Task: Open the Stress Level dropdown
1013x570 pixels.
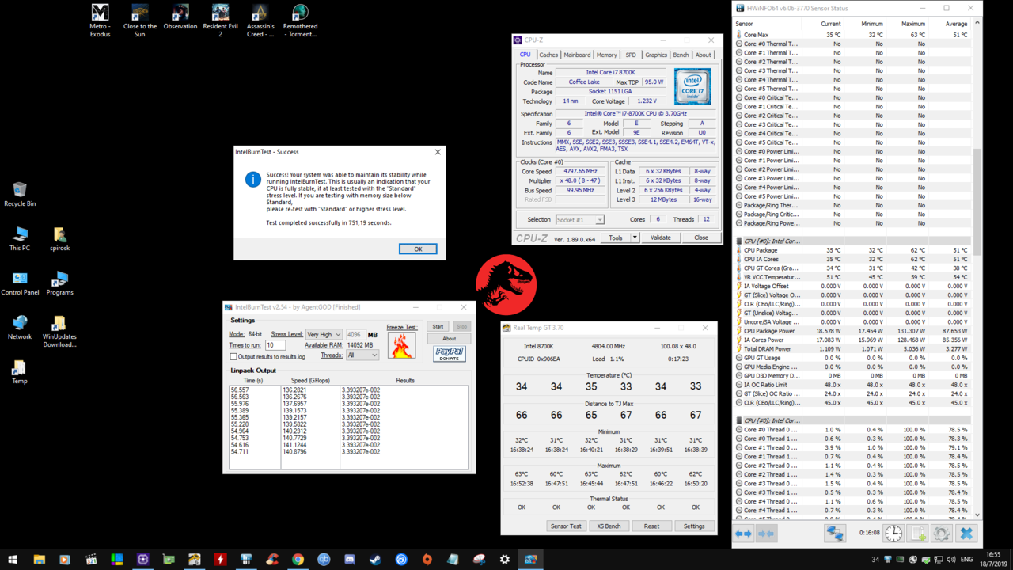Action: (x=324, y=335)
